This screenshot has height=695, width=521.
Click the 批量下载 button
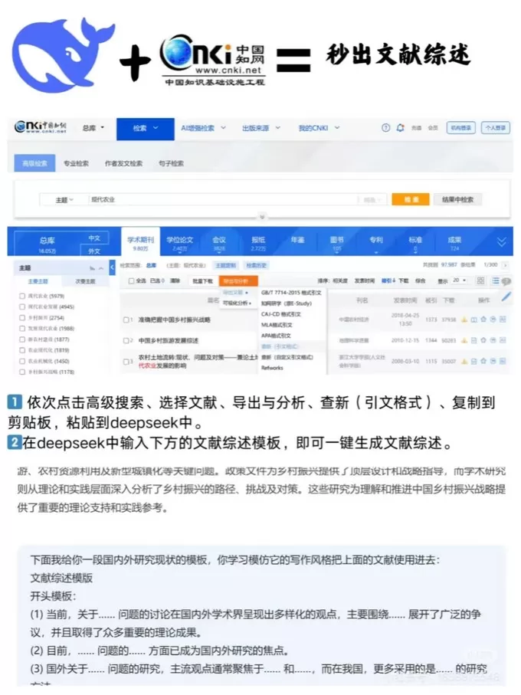click(x=202, y=281)
